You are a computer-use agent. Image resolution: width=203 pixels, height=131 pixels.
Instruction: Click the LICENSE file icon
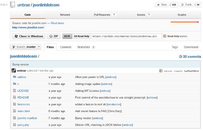tap(14, 90)
